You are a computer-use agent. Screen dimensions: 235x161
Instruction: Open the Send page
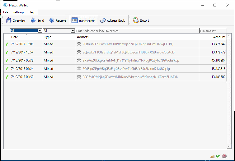[37, 20]
